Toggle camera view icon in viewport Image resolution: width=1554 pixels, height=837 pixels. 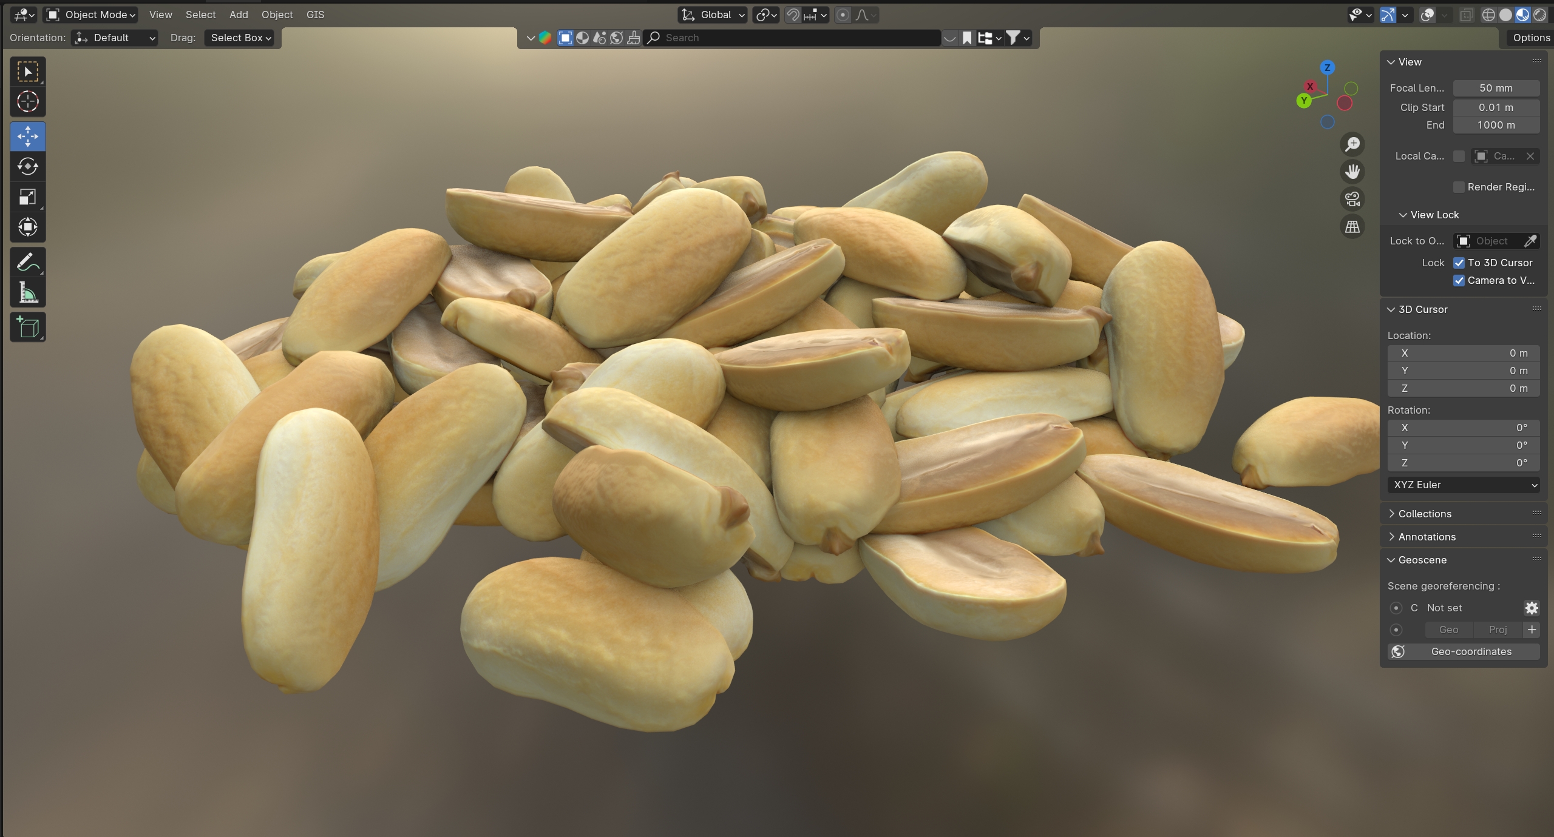1352,199
